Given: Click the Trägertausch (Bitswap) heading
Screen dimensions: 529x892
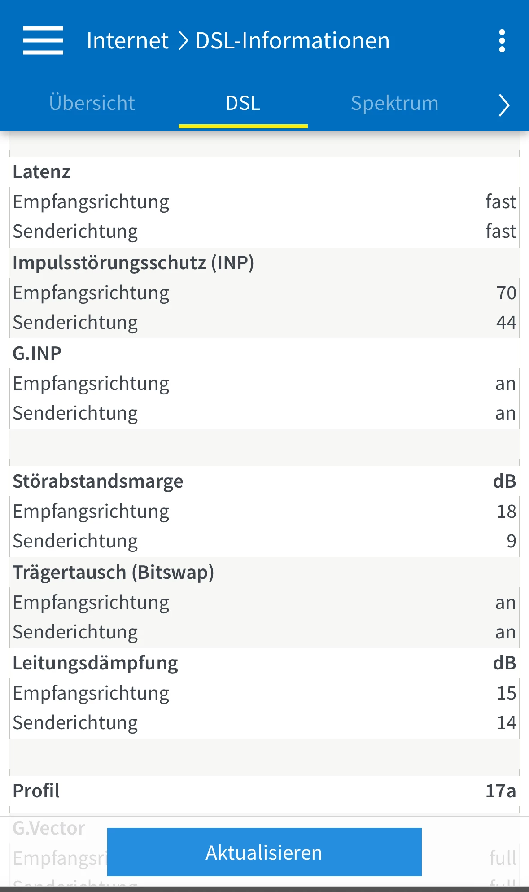Looking at the screenshot, I should [x=113, y=573].
